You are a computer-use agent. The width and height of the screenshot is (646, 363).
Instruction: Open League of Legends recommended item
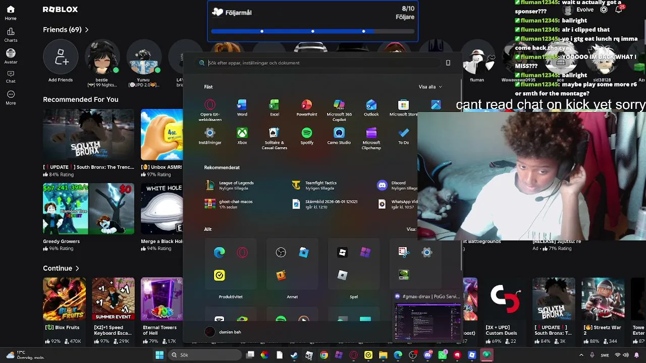pyautogui.click(x=230, y=186)
